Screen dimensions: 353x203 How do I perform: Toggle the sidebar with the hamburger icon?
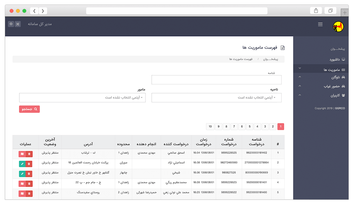320,24
